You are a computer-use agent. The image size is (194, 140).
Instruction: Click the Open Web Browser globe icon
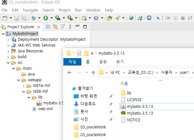(x=131, y=18)
